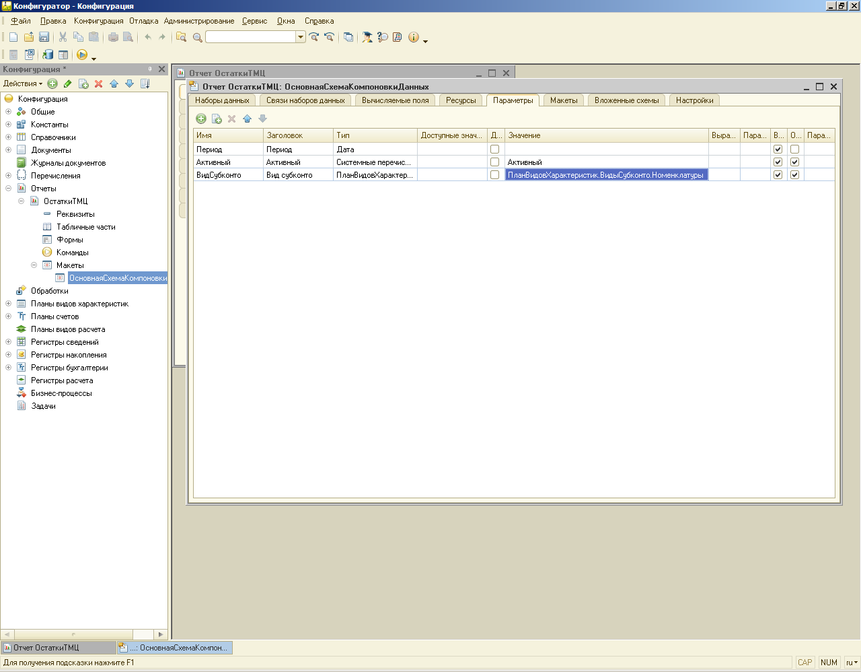
Task: Expand the Справочники tree node
Action: click(8, 137)
